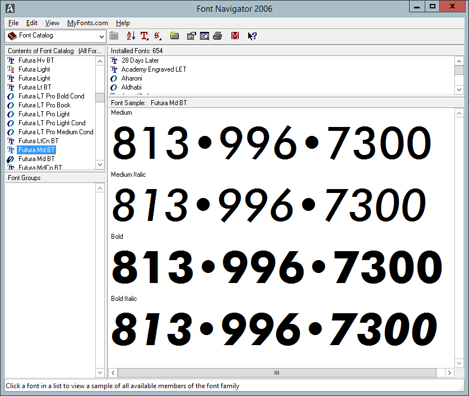Image resolution: width=469 pixels, height=396 pixels.
Task: Click font sample horizontal scrollbar right arrow
Action: 449,373
